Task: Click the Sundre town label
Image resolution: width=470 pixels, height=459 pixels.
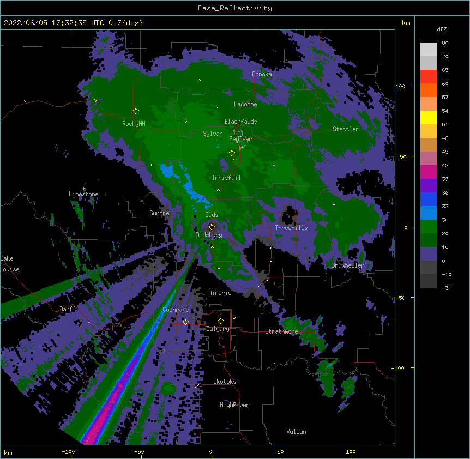Action: [x=159, y=213]
